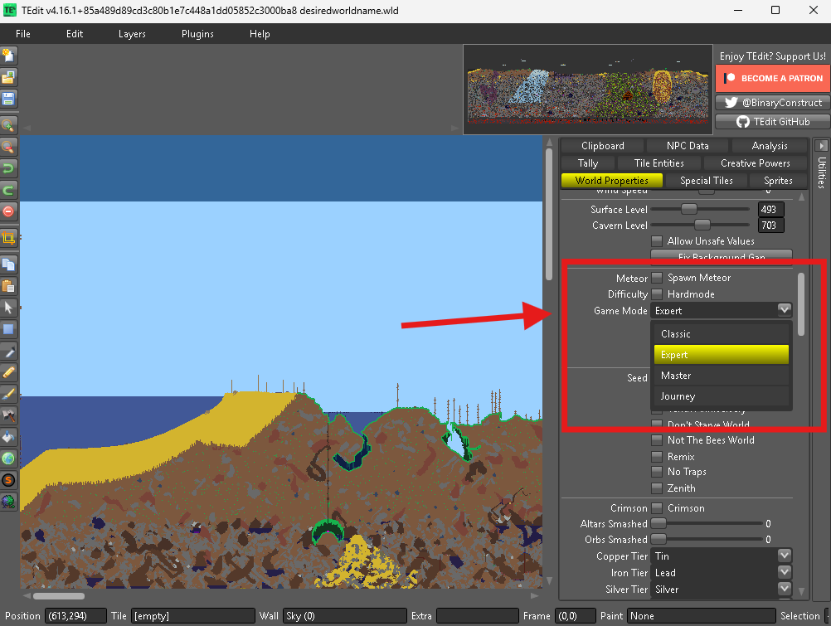Viewport: 831px width, 626px height.
Task: Click the green Undo arrow icon
Action: coord(8,168)
